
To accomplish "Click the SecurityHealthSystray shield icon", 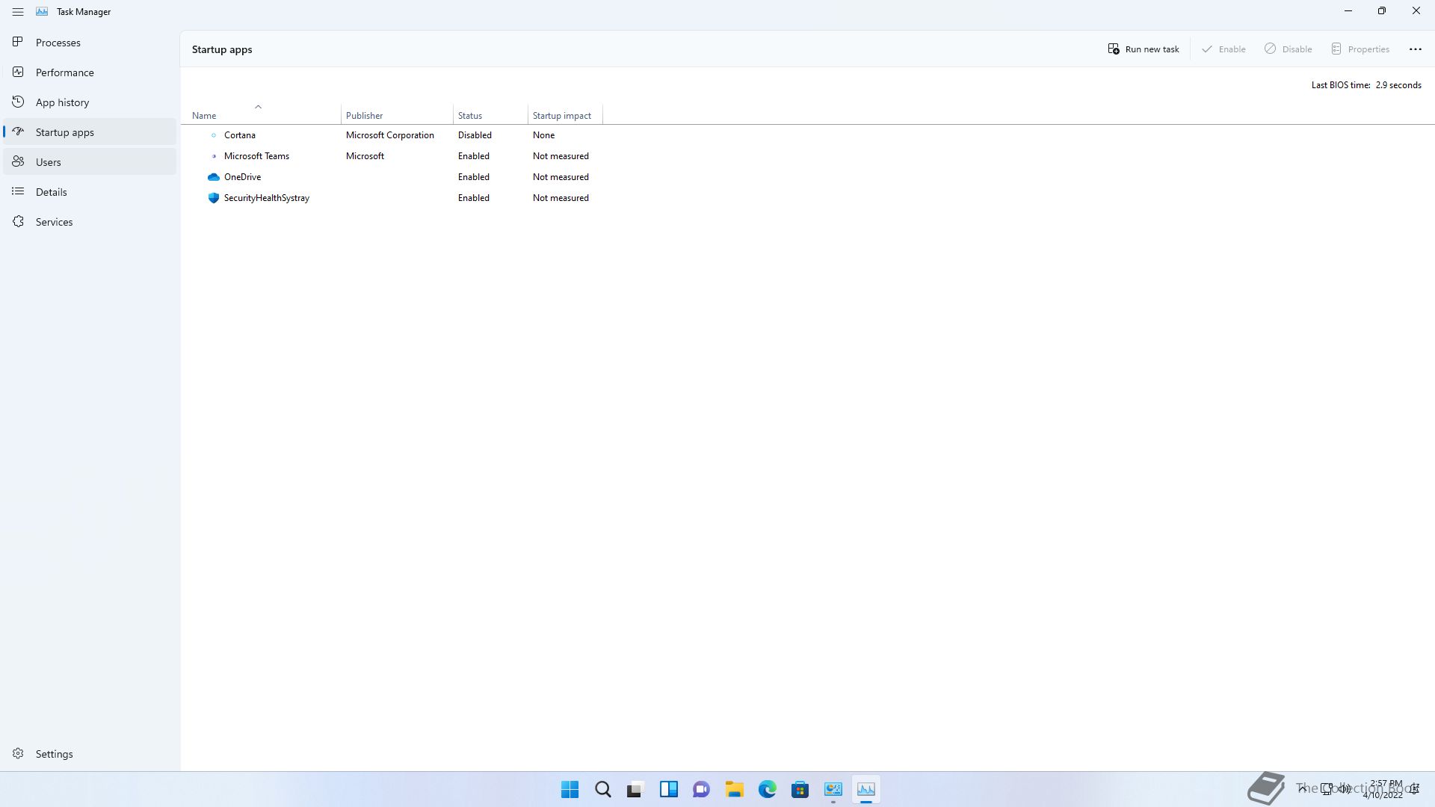I will pyautogui.click(x=213, y=198).
